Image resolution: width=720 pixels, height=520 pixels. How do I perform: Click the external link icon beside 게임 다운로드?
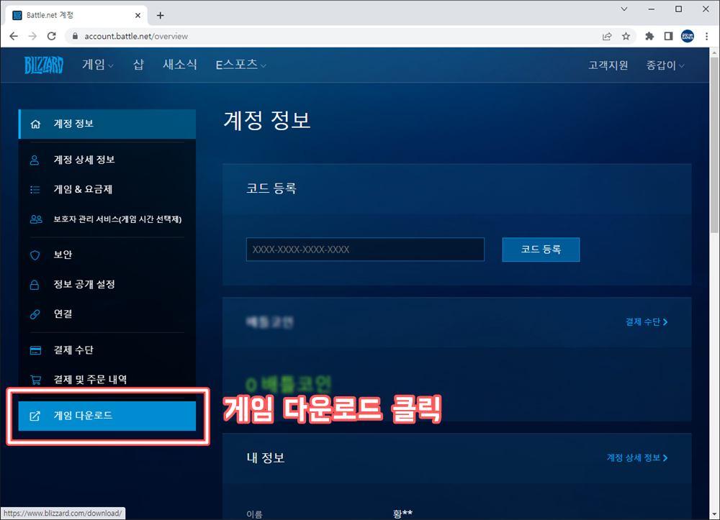[35, 416]
